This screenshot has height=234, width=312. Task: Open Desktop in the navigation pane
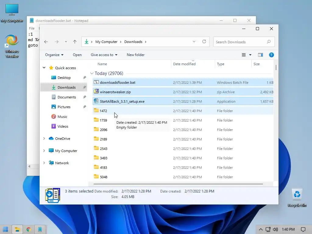point(64,78)
